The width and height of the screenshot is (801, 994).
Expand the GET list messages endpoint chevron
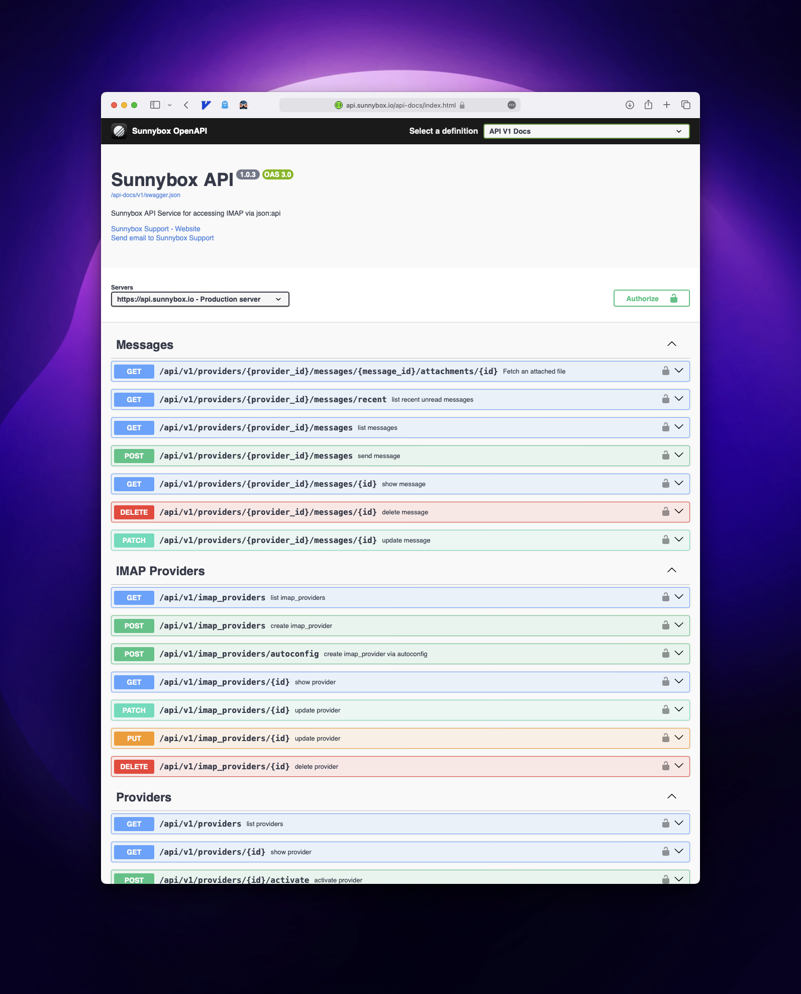tap(679, 427)
